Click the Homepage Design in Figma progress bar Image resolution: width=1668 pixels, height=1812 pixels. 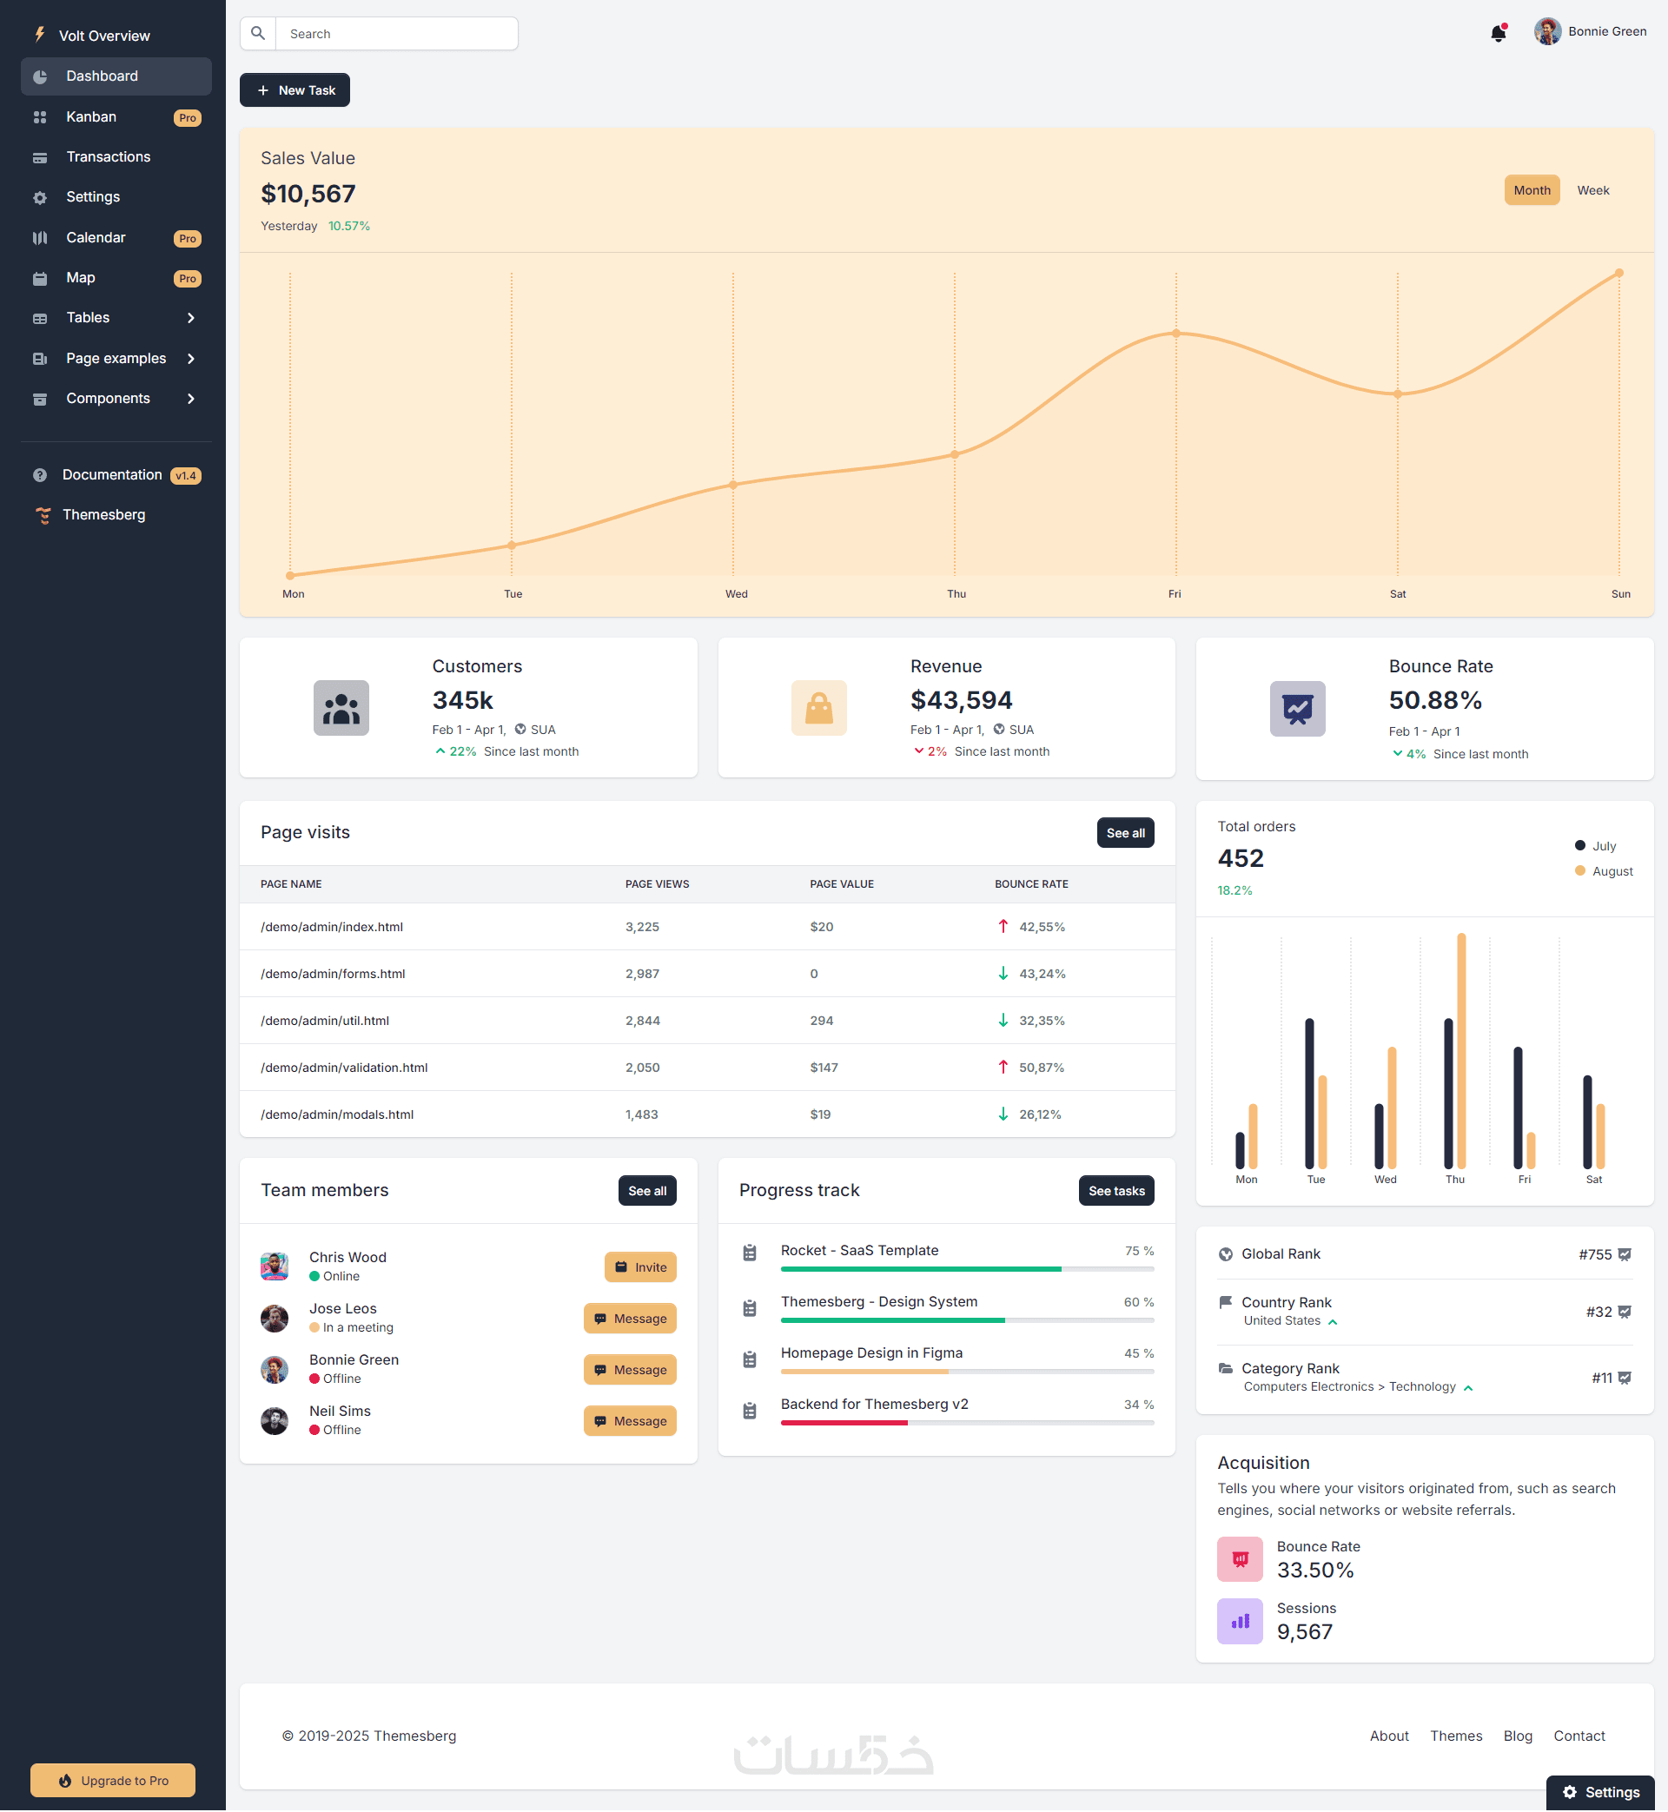point(967,1372)
